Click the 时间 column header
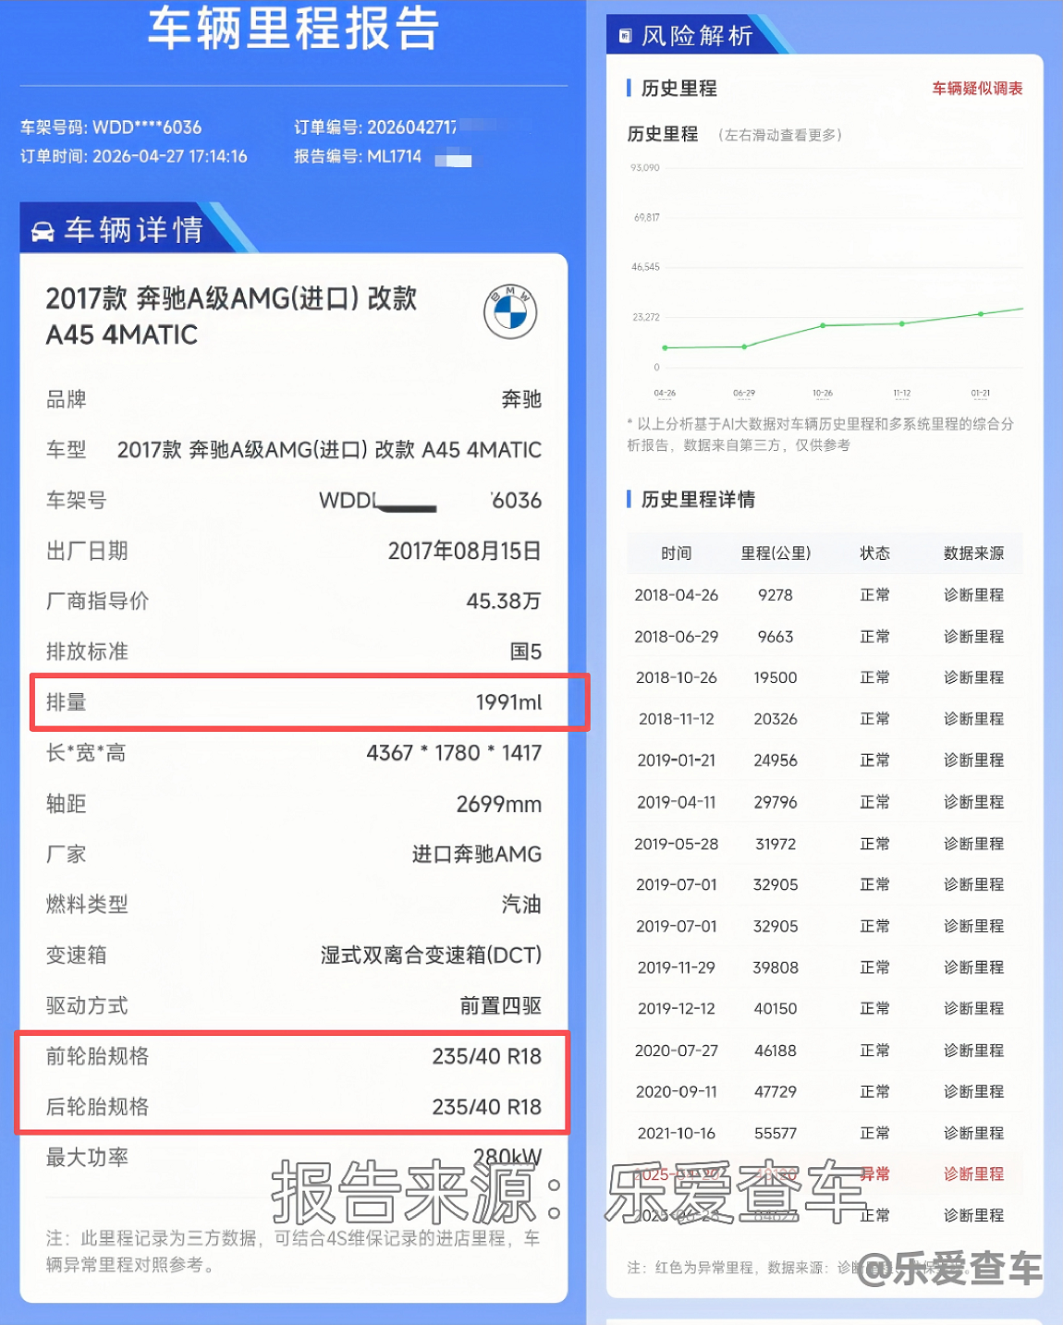This screenshot has height=1325, width=1063. [676, 553]
